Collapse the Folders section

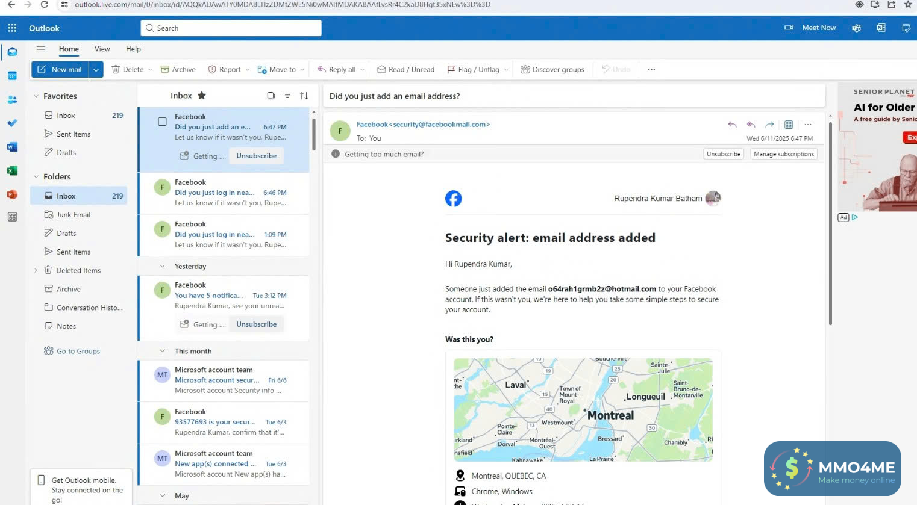(x=36, y=177)
